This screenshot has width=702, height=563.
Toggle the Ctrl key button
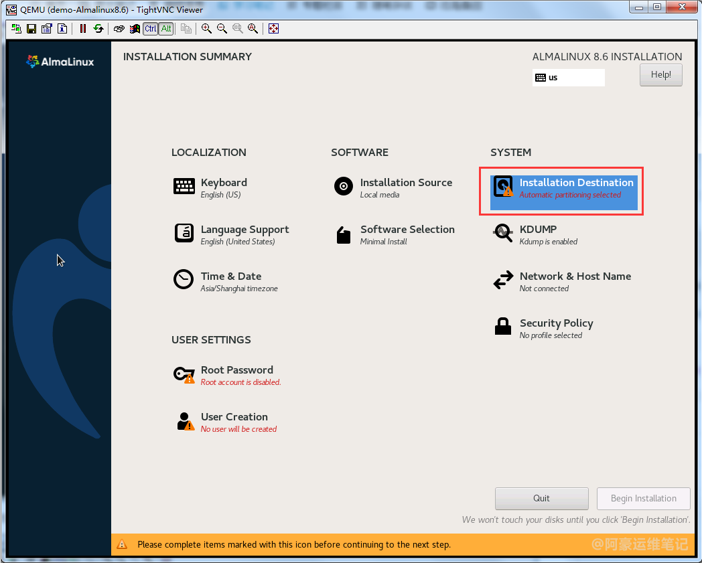click(x=151, y=29)
